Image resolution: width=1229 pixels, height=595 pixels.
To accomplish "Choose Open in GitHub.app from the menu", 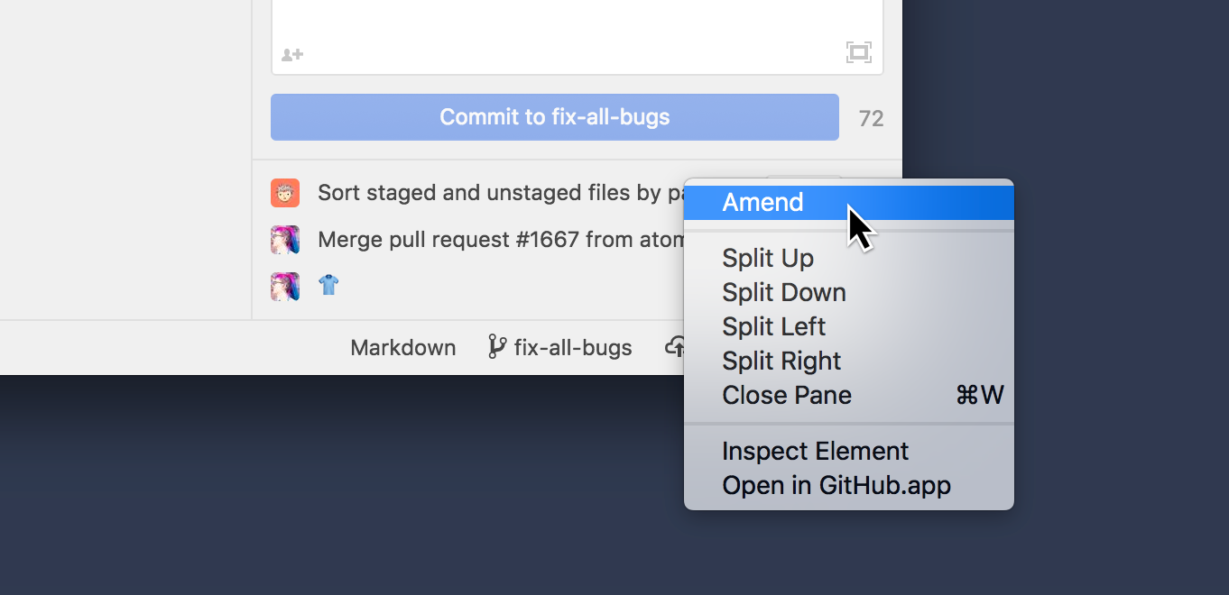I will tap(836, 485).
